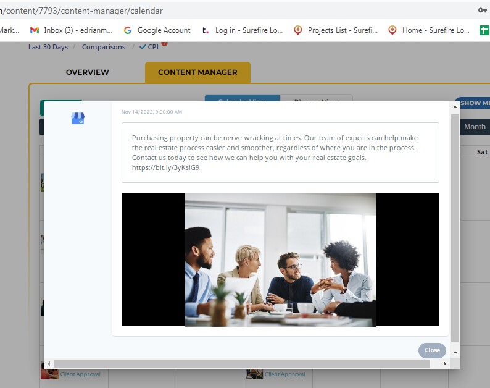The height and width of the screenshot is (388, 490).
Task: Switch to the CONTENT MANAGER tab
Action: click(x=197, y=72)
